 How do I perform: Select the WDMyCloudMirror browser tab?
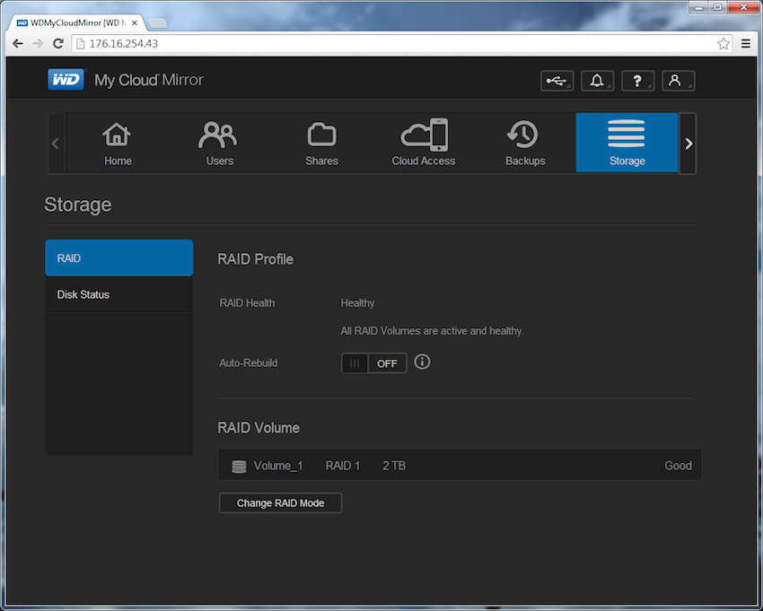77,22
